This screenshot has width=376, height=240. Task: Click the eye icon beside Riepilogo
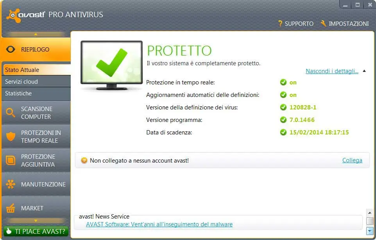click(x=11, y=49)
